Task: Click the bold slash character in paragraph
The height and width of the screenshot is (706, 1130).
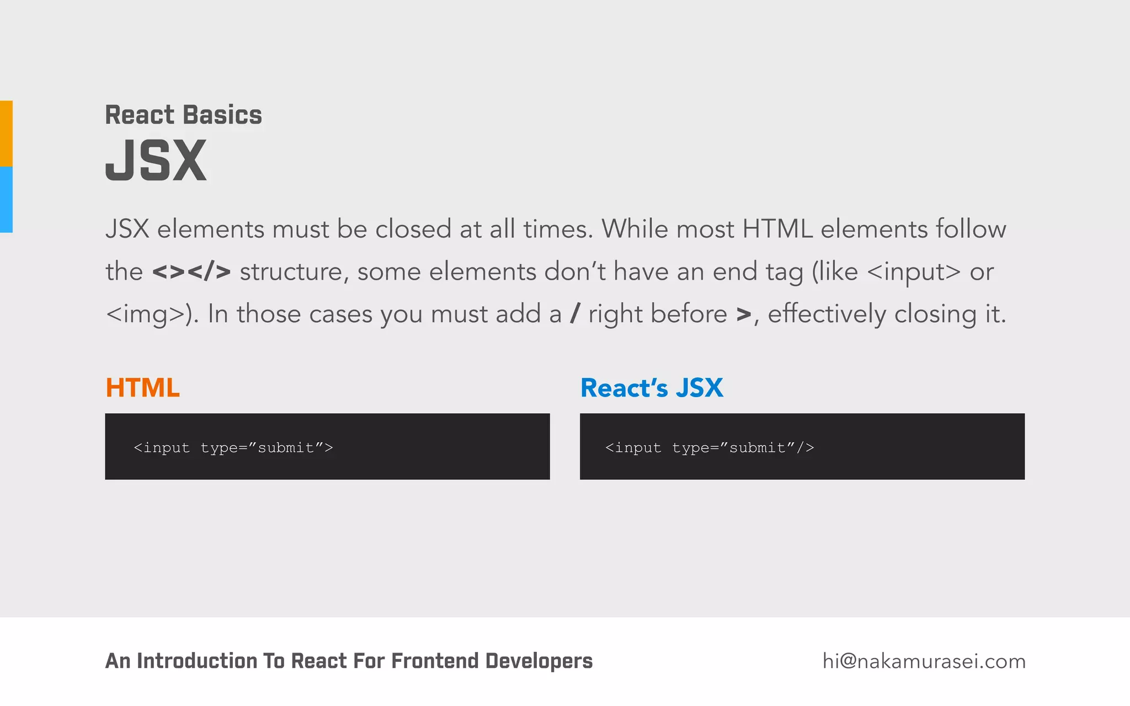Action: 575,314
